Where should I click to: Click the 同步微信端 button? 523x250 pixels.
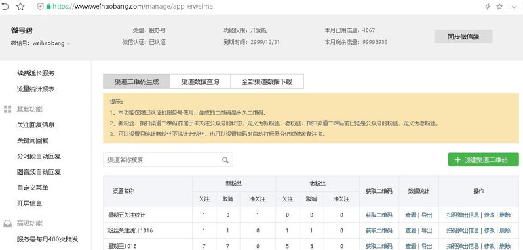click(x=463, y=37)
